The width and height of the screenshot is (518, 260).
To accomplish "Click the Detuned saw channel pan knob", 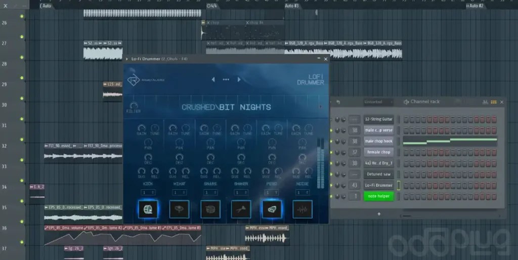I will 337,174.
